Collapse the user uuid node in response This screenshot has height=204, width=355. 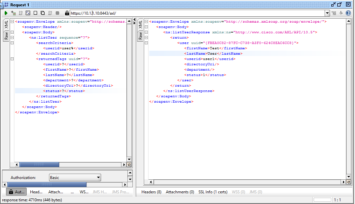(x=146, y=43)
